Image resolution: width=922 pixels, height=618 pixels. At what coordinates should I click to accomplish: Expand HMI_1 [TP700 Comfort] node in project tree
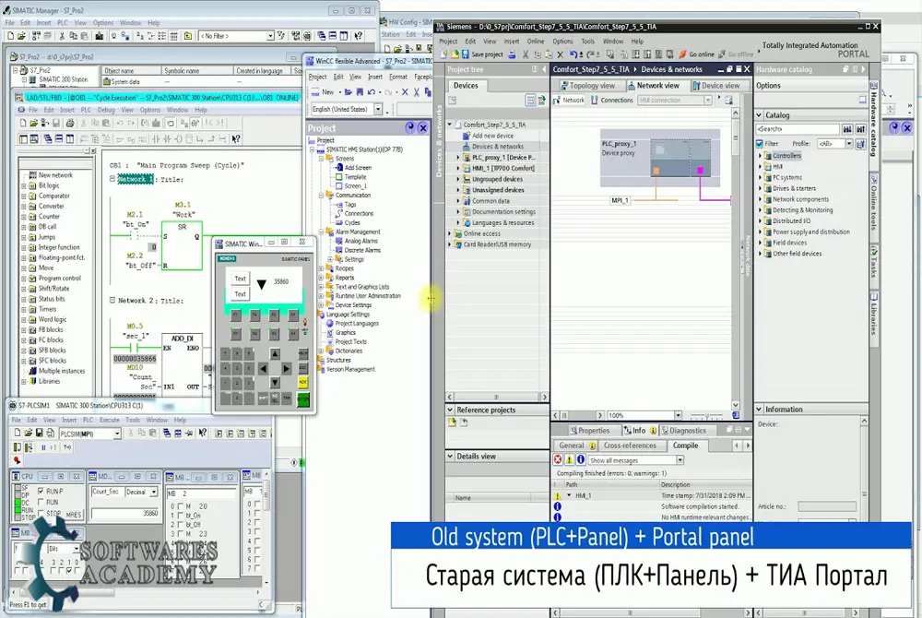tap(458, 168)
